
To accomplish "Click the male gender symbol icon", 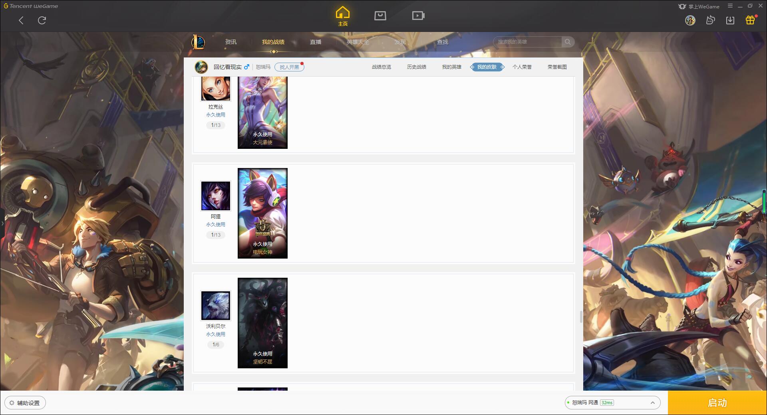I will (246, 67).
